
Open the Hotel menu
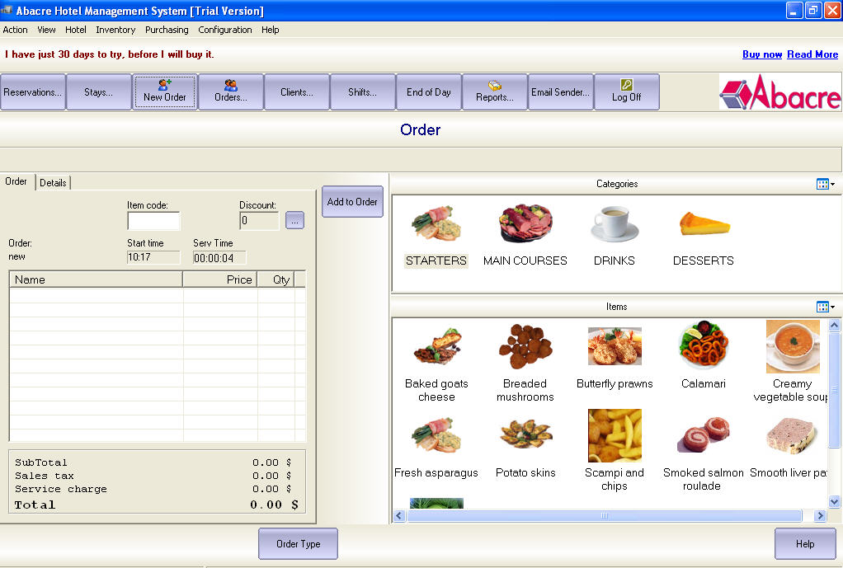click(76, 30)
